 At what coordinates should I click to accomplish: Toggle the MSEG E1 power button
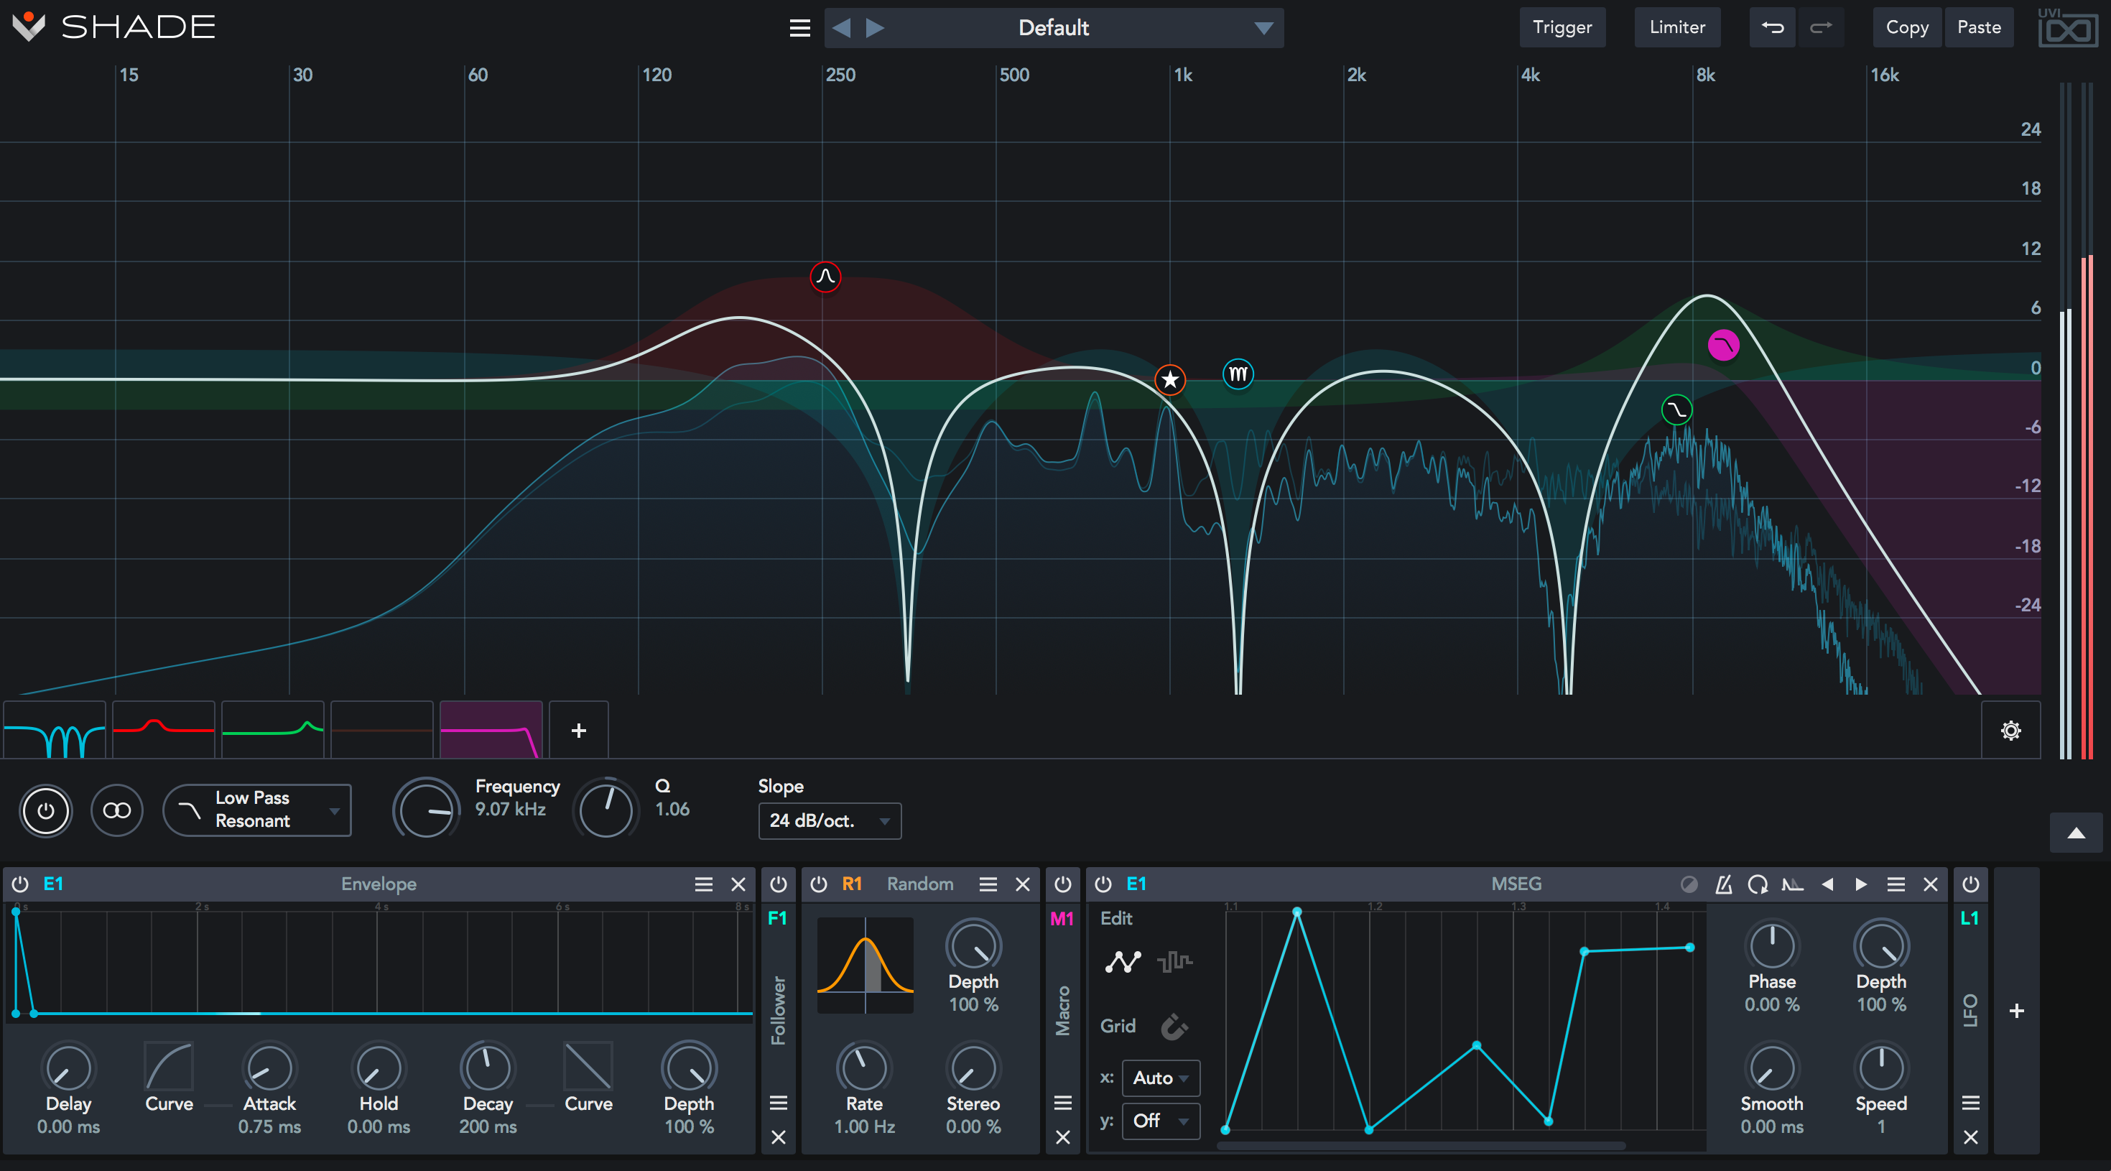point(1103,884)
